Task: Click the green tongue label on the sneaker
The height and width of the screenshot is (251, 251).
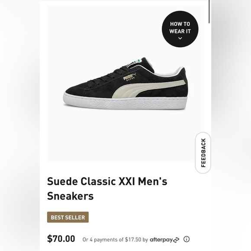Action: tap(136, 61)
